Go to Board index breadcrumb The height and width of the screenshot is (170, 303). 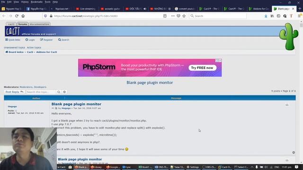coord(15,52)
